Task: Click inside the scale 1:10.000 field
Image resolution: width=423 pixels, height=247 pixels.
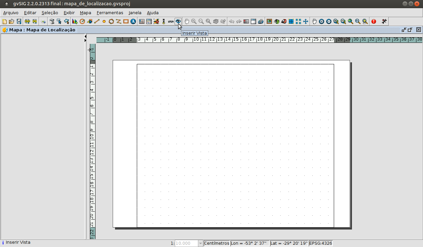Action: click(x=186, y=243)
